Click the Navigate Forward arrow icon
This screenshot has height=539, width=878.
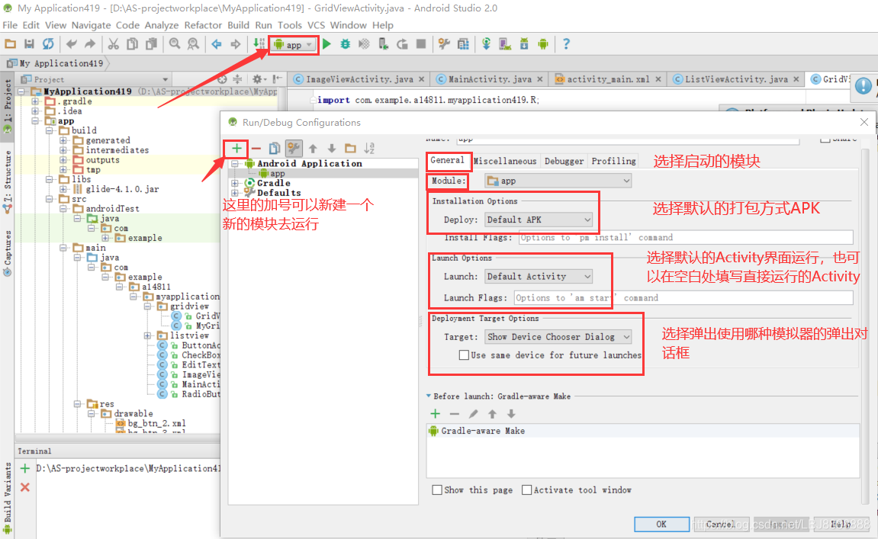pos(235,44)
